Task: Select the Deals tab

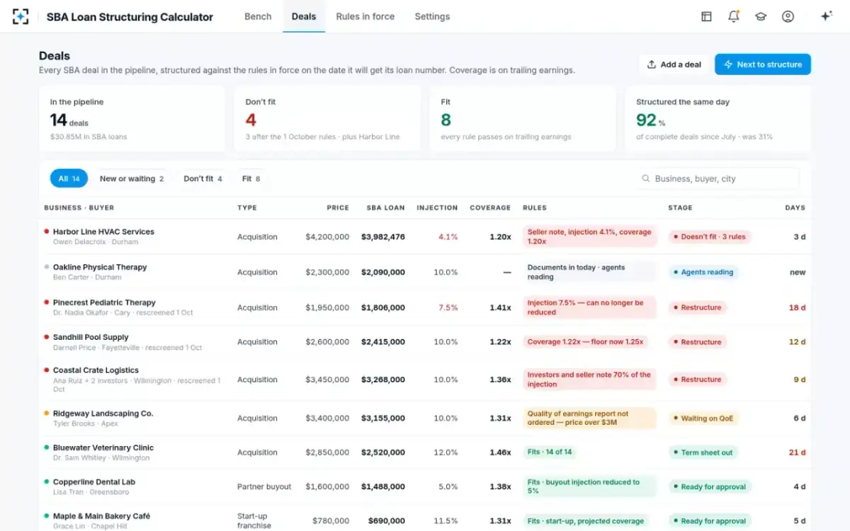Action: 304,16
